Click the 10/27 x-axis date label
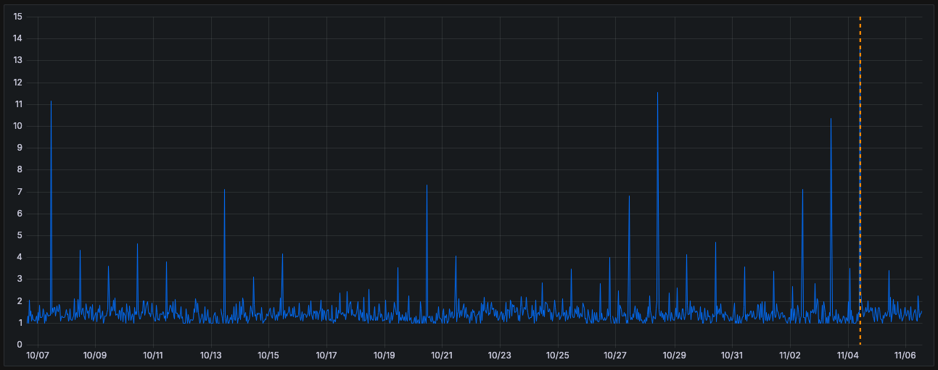 coord(615,356)
